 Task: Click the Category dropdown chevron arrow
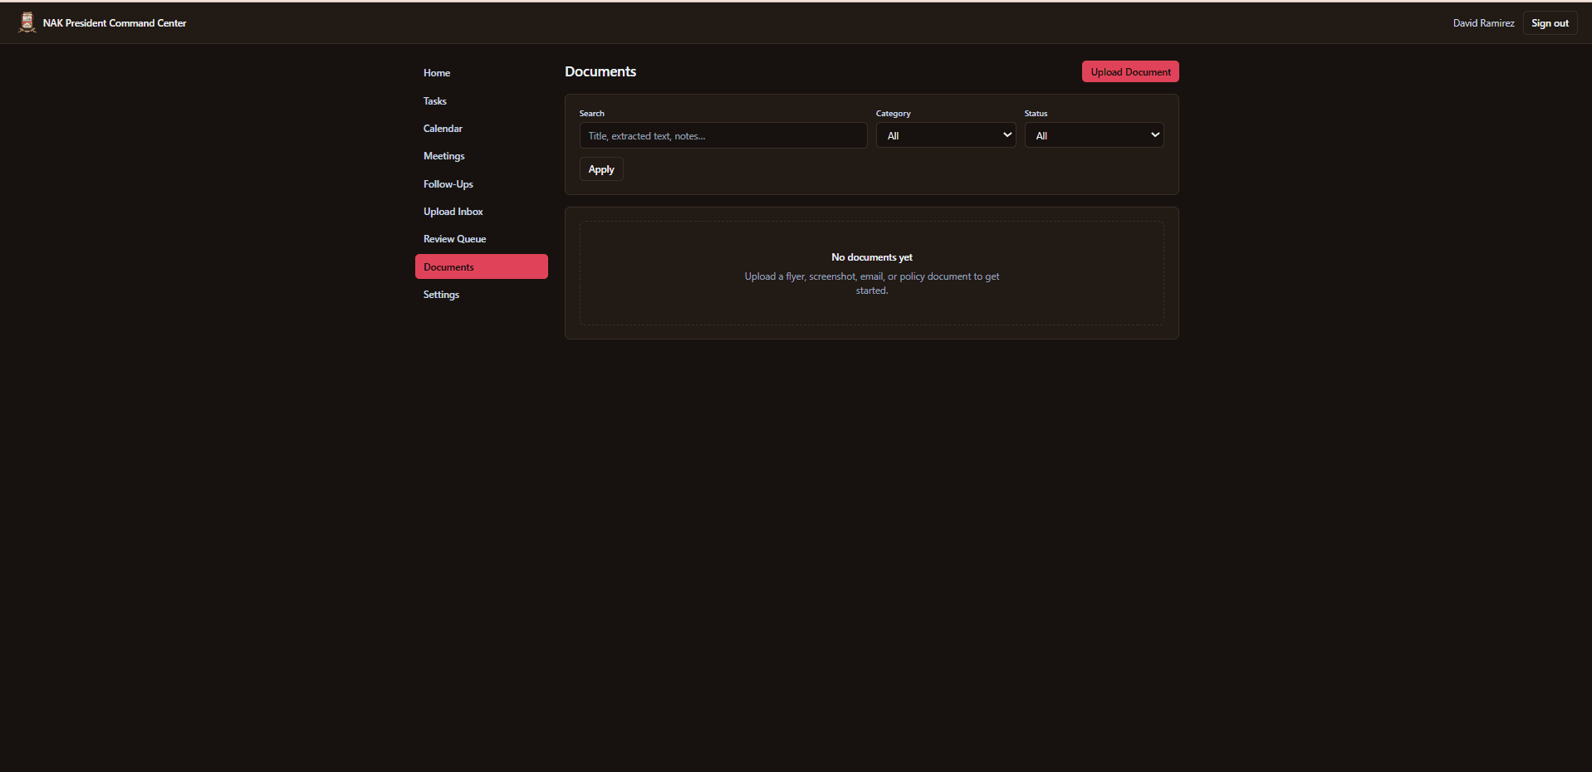click(1007, 135)
